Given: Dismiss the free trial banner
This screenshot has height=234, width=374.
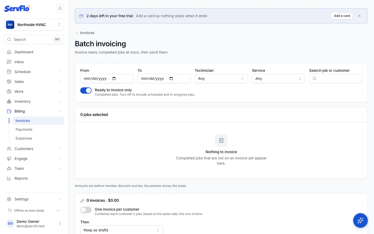Looking at the screenshot, I should click(359, 16).
